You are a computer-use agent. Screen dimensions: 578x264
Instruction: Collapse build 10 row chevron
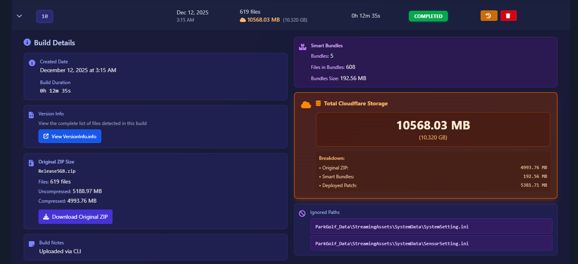pyautogui.click(x=19, y=16)
